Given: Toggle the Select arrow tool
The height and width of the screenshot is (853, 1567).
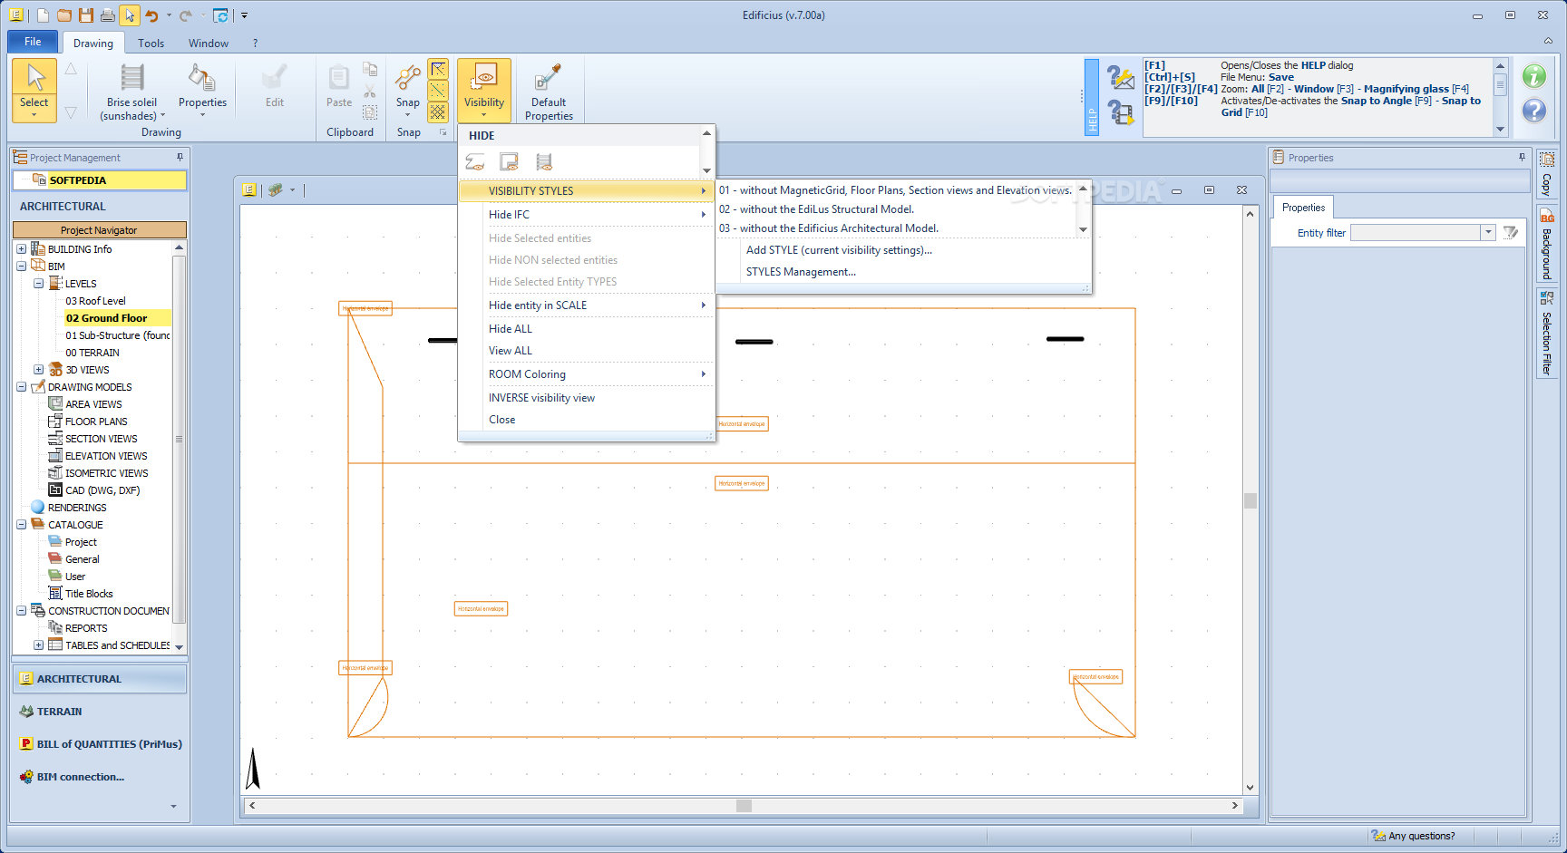Looking at the screenshot, I should [34, 90].
